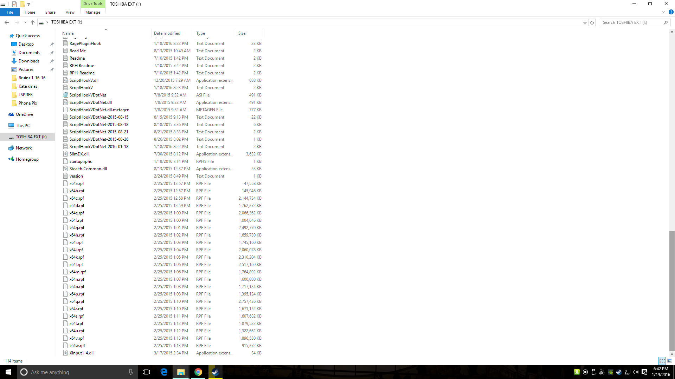This screenshot has height=379, width=675.
Task: Open the Quick Access Toolbar customize dropdown
Action: coord(29,4)
